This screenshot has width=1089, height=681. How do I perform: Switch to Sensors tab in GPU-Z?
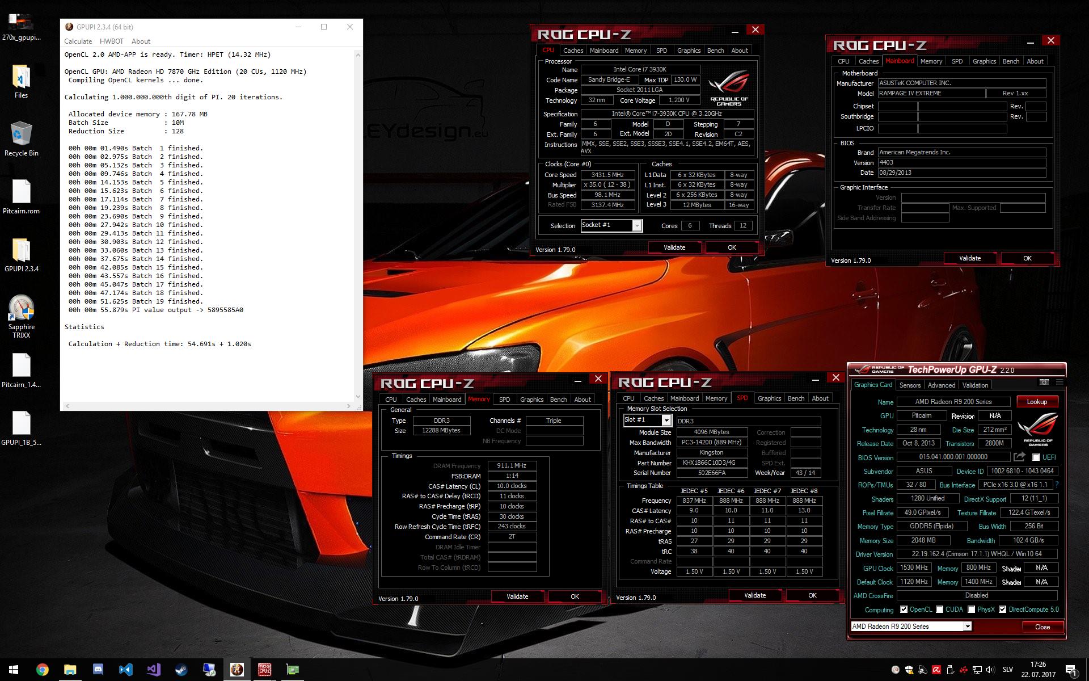tap(910, 385)
